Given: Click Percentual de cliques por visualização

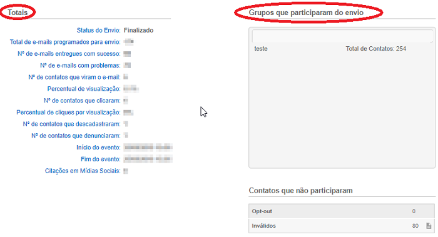Looking at the screenshot, I should 68,112.
